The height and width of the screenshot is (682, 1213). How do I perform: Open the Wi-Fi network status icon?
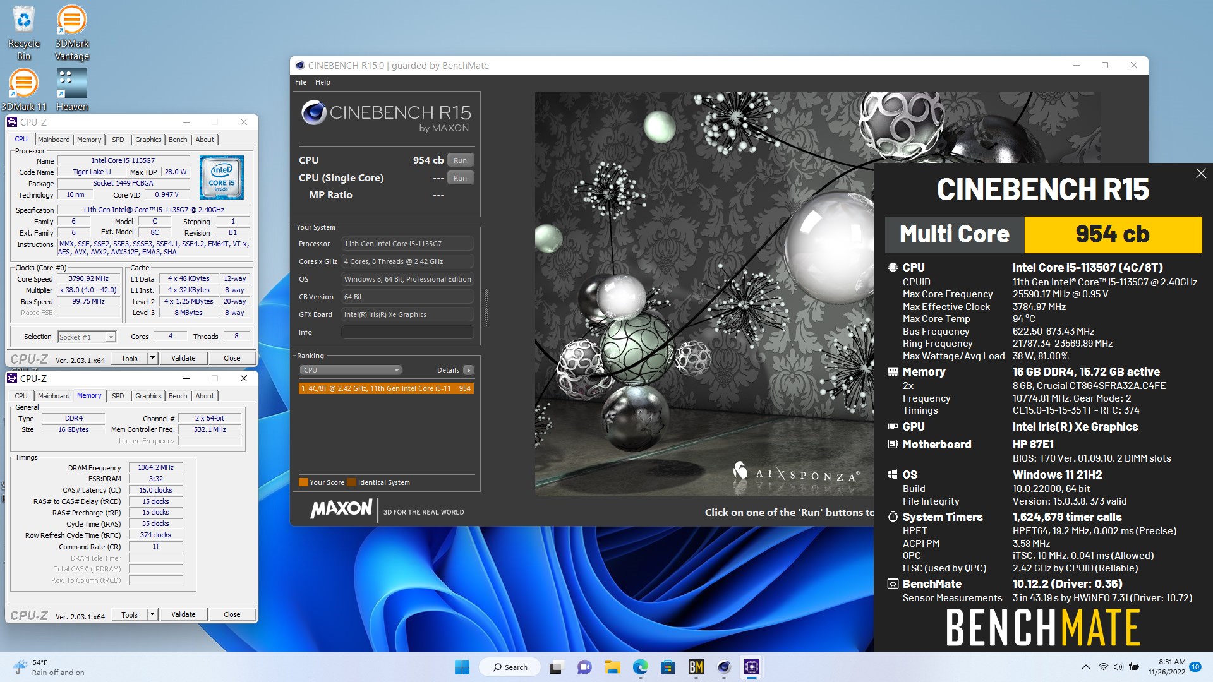click(x=1103, y=667)
